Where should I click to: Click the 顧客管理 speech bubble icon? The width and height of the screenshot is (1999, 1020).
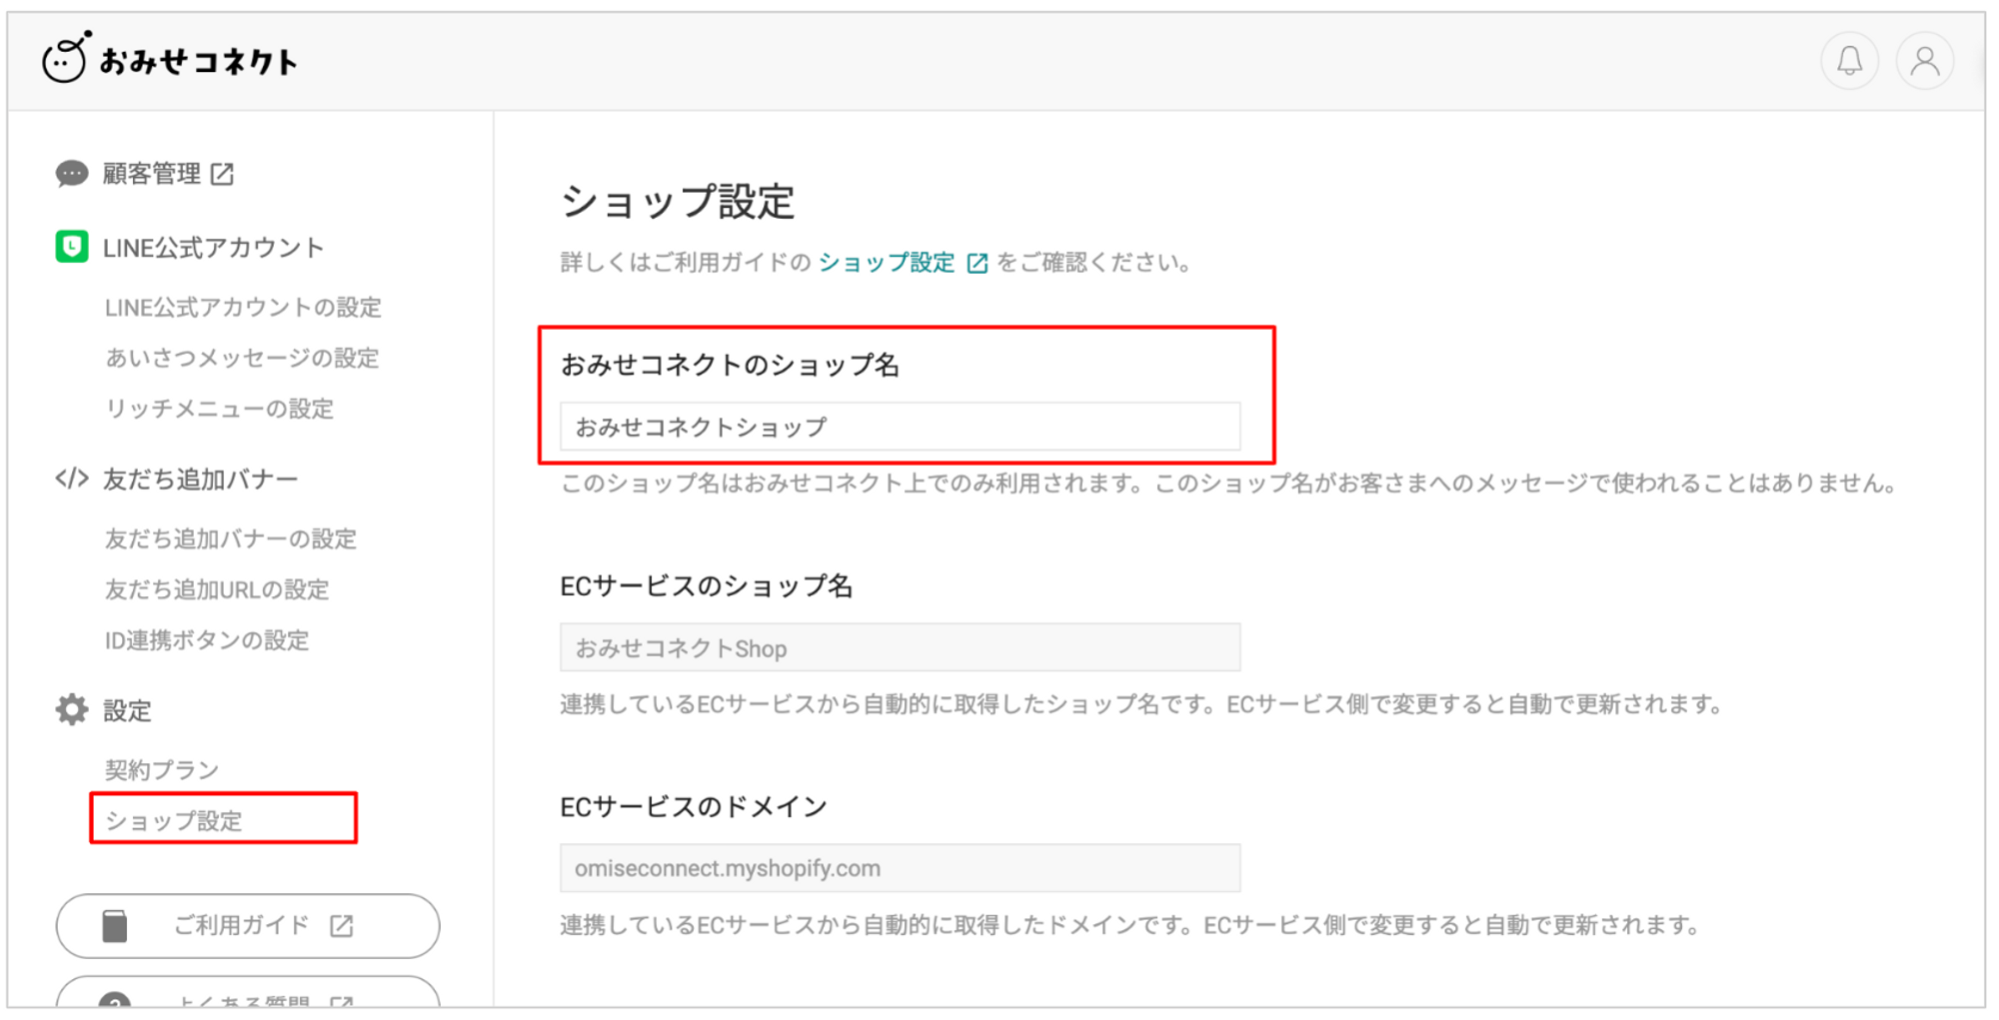pos(72,174)
